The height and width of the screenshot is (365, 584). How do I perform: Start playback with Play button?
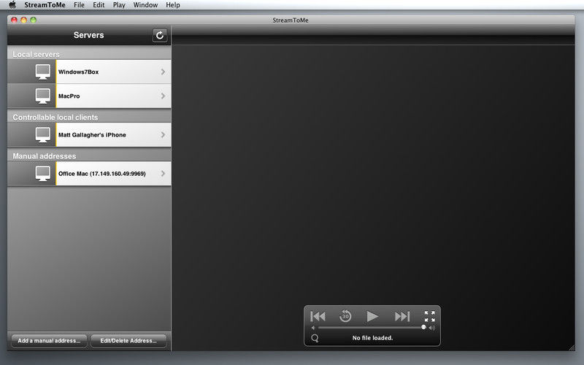[372, 316]
